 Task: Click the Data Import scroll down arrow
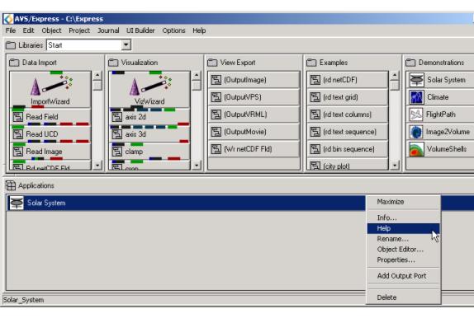click(x=97, y=166)
